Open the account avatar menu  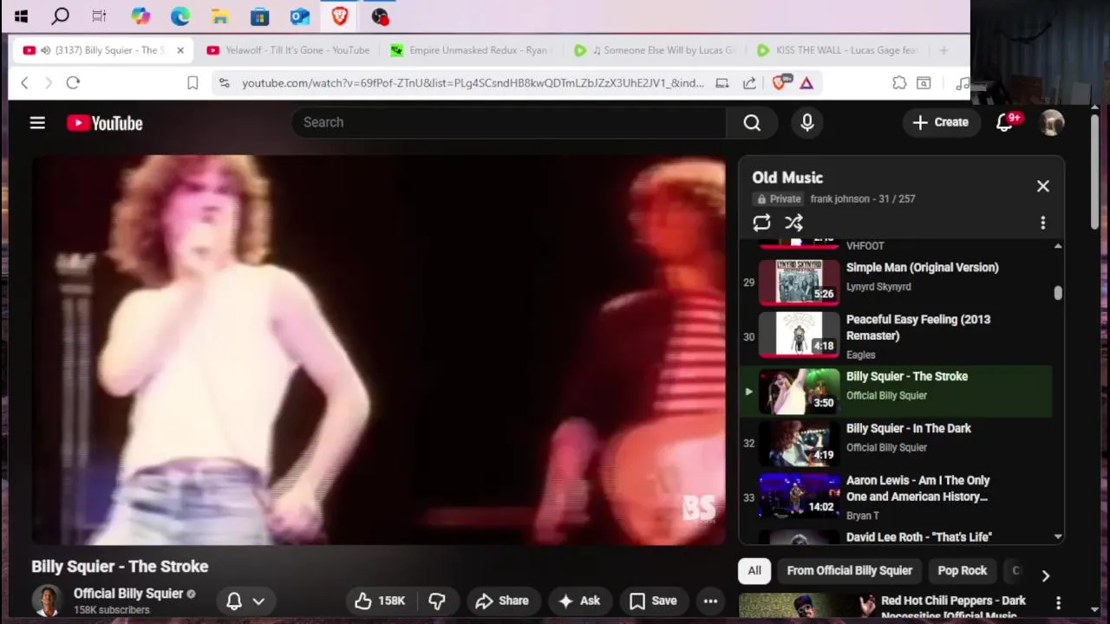(1052, 123)
